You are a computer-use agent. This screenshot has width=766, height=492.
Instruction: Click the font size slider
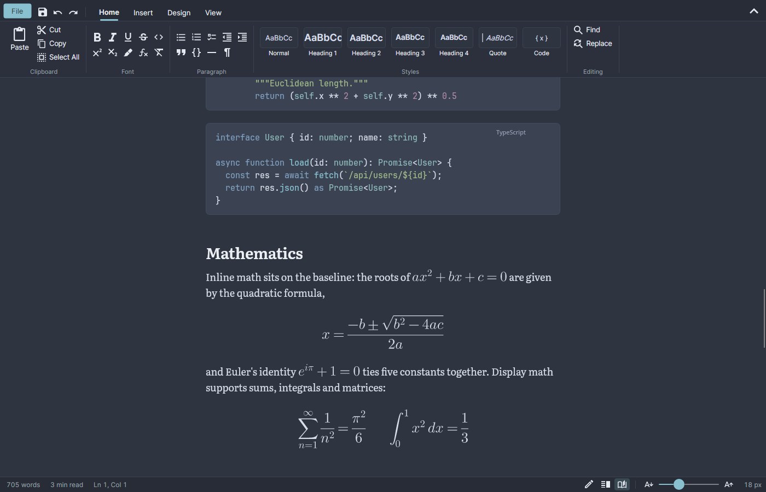(689, 484)
